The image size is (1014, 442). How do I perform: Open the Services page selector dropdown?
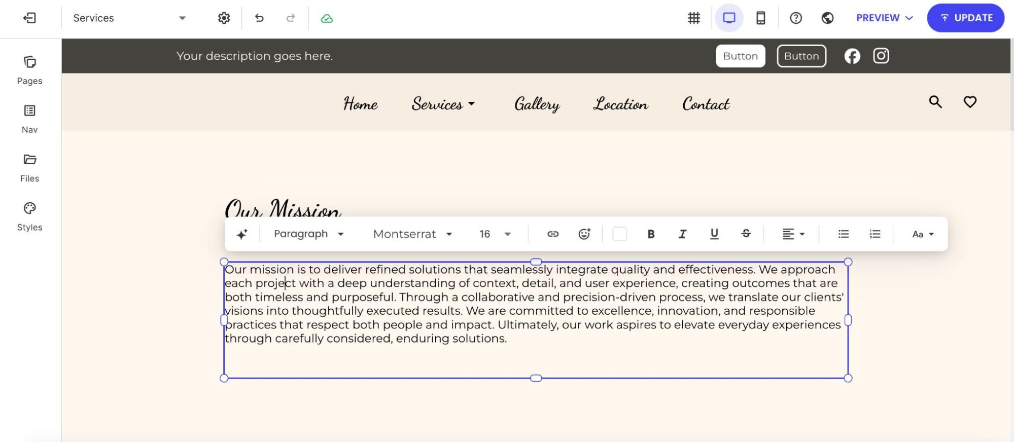point(130,18)
